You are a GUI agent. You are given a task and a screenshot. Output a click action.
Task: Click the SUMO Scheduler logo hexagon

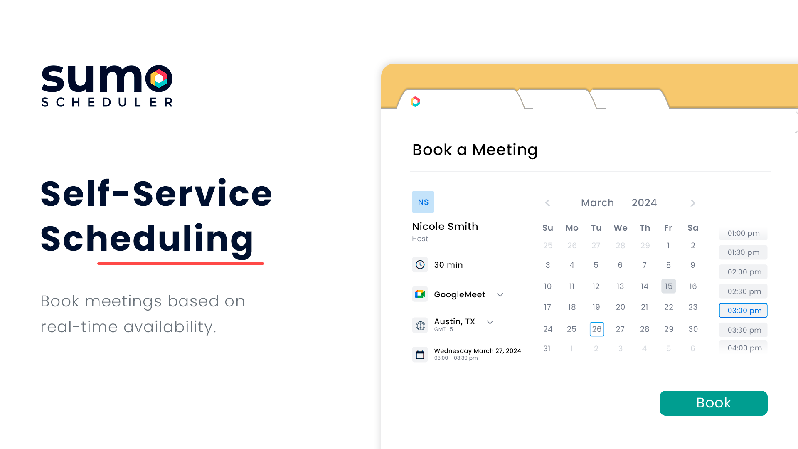pos(158,78)
